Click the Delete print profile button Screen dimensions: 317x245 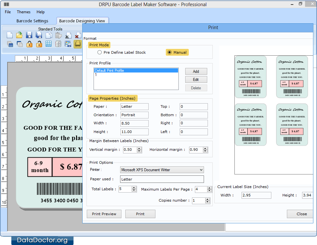[x=196, y=88]
